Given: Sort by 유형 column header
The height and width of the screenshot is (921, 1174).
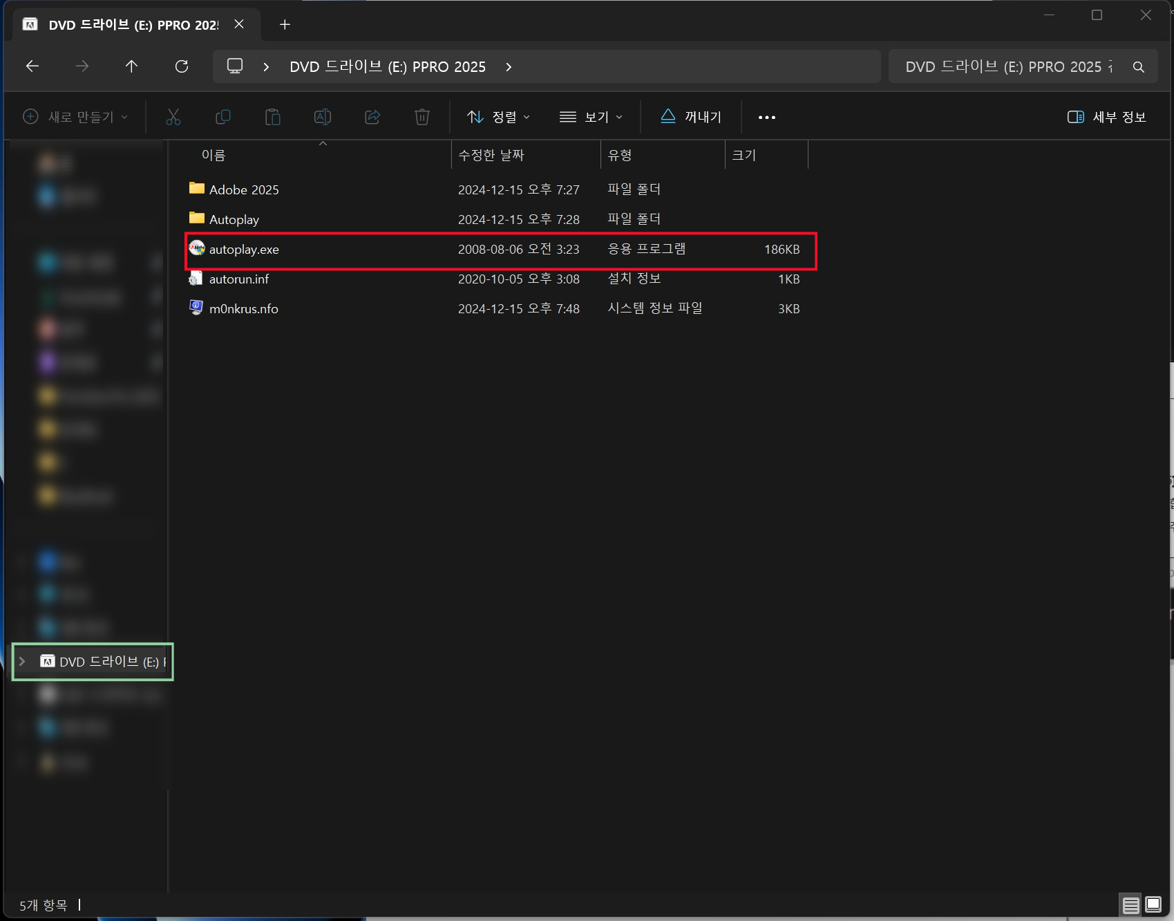Looking at the screenshot, I should [x=663, y=155].
